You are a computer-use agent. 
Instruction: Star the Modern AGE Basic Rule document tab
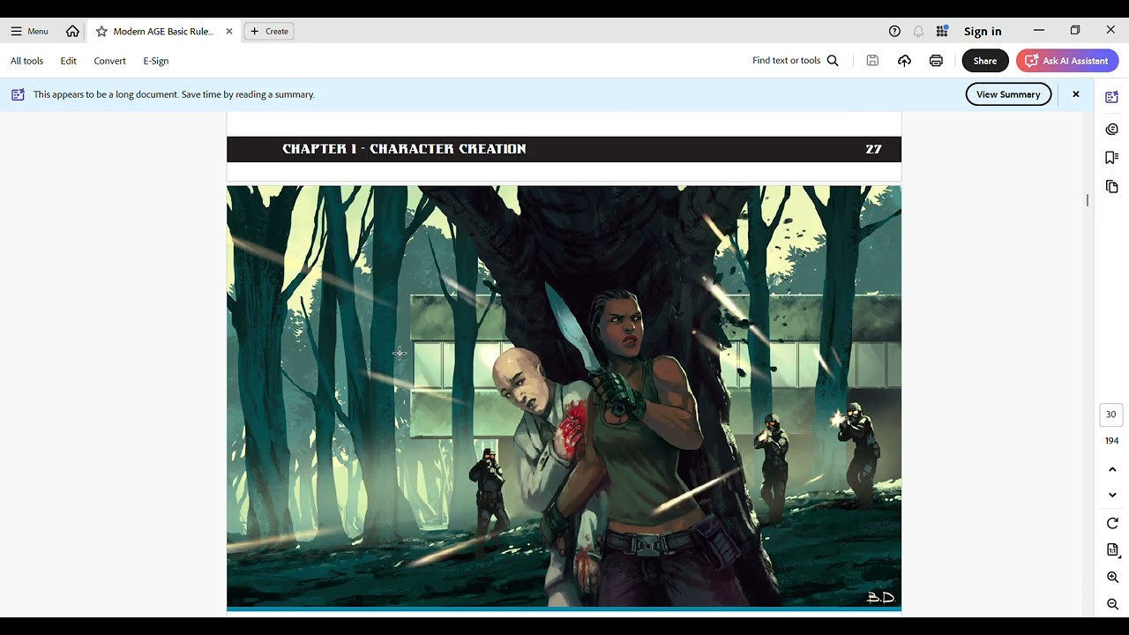coord(101,31)
